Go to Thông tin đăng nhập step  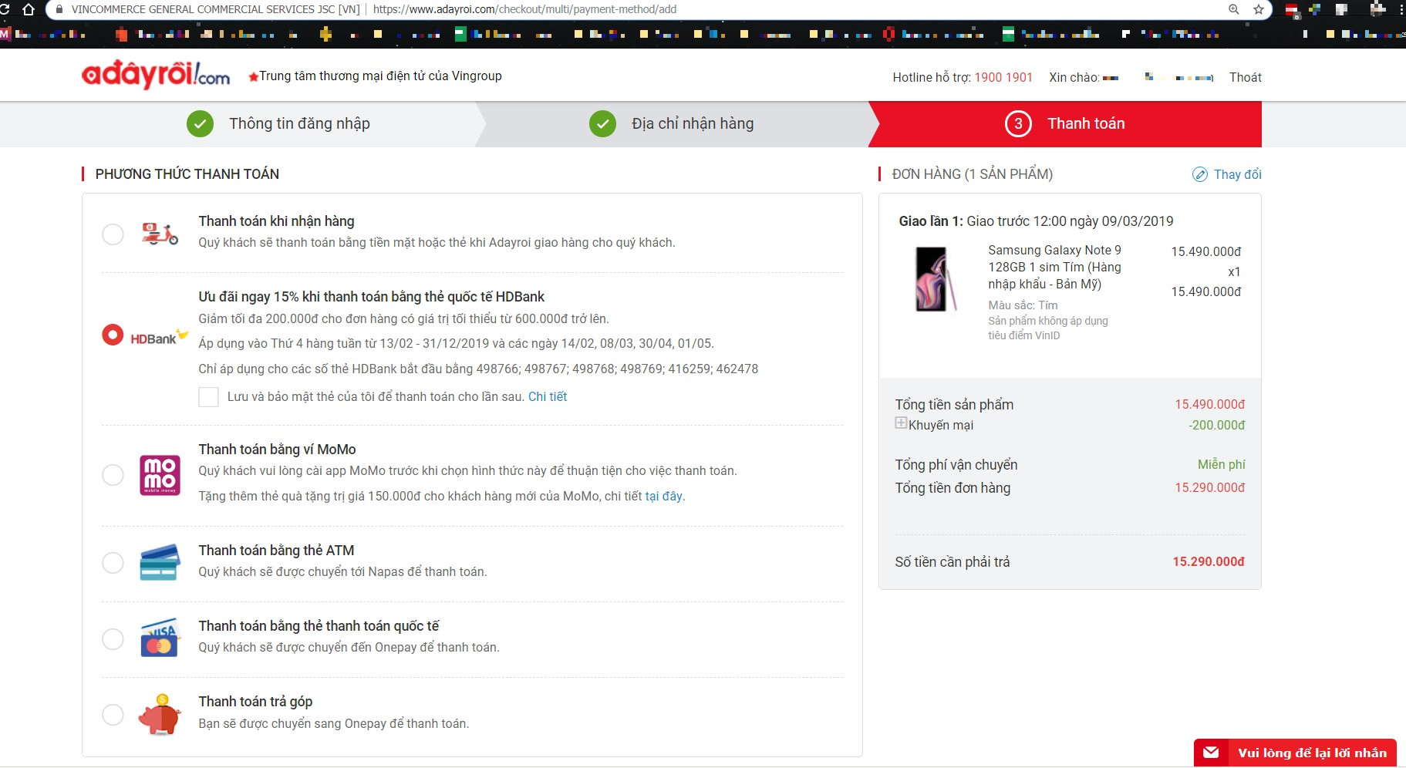pyautogui.click(x=298, y=124)
